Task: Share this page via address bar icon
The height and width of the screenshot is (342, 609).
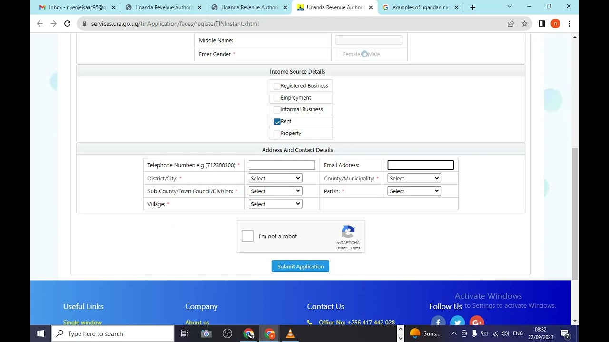Action: point(511,23)
